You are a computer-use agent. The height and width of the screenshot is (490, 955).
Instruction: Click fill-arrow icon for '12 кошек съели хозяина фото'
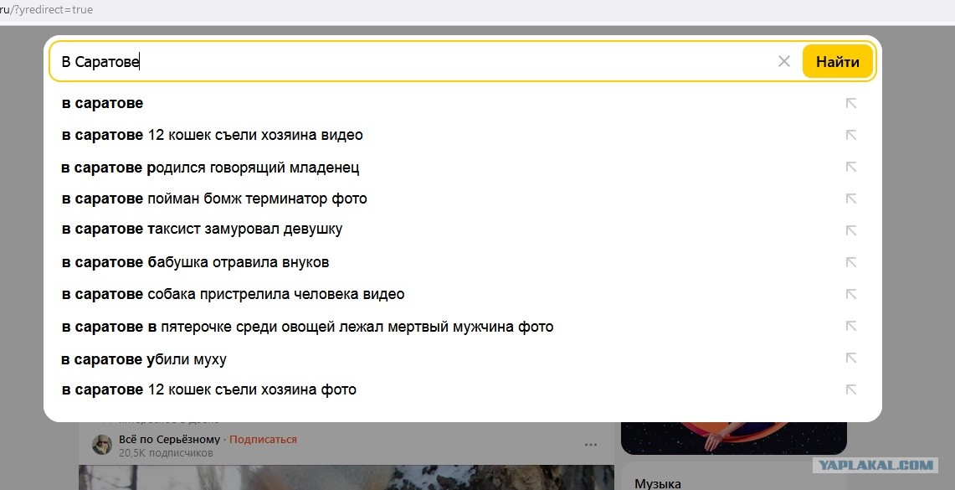click(x=851, y=389)
